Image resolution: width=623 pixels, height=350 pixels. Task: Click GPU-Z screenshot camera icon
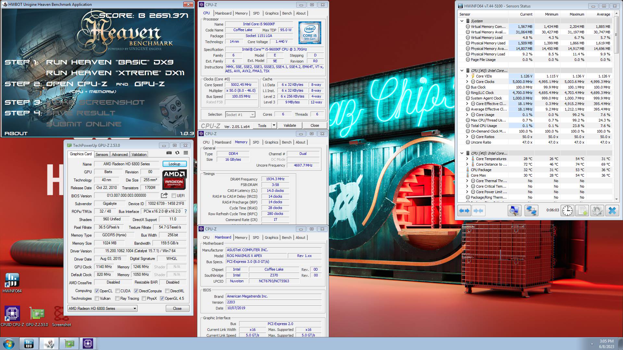(169, 153)
